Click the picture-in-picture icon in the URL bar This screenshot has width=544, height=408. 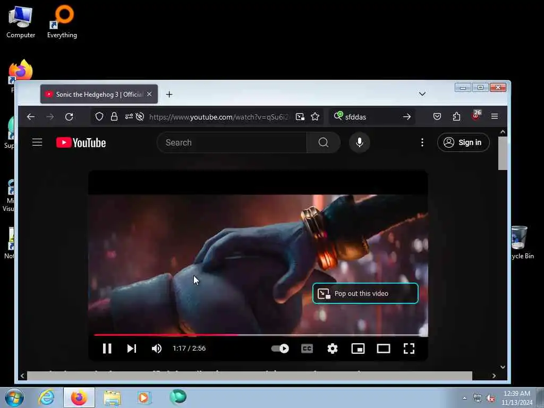coord(300,117)
